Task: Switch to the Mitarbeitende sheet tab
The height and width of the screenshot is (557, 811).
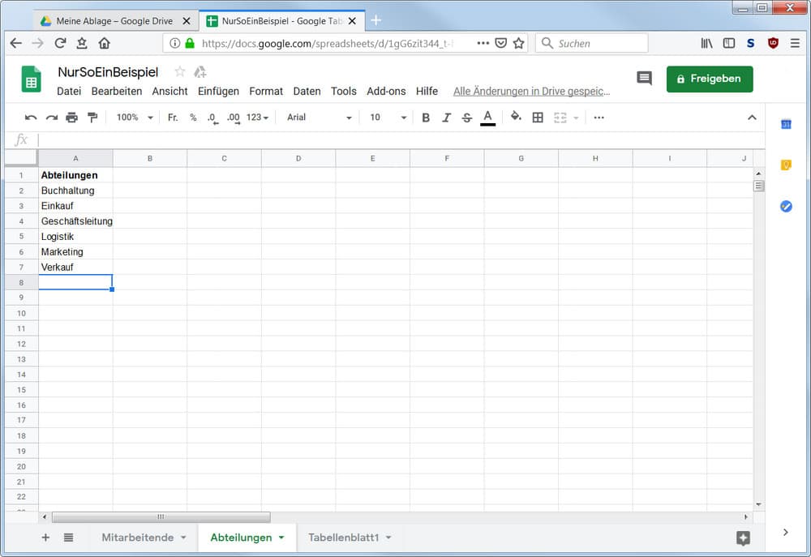Action: 137,538
